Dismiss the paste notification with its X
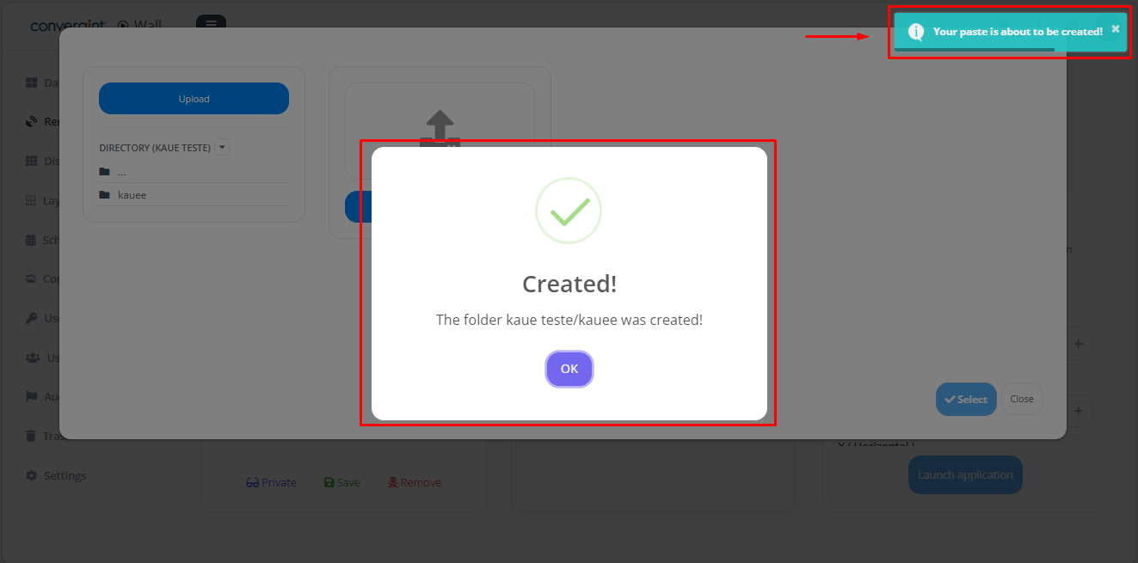Screen dimensions: 1138x563 pos(1115,29)
